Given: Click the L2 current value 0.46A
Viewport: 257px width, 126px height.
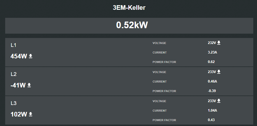Looking at the screenshot, I should (212, 81).
